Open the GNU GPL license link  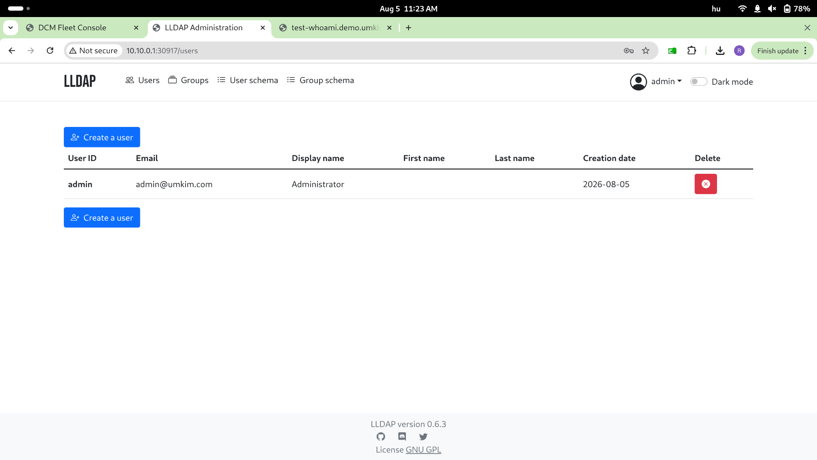coord(423,450)
